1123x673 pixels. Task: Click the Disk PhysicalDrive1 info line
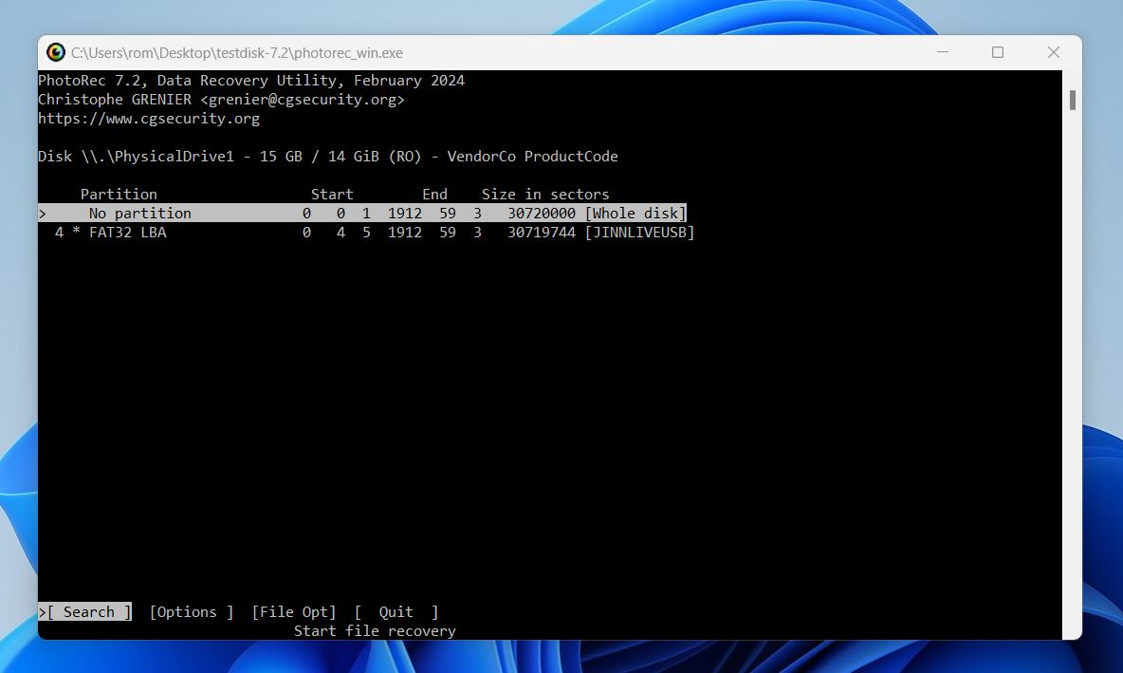point(328,157)
